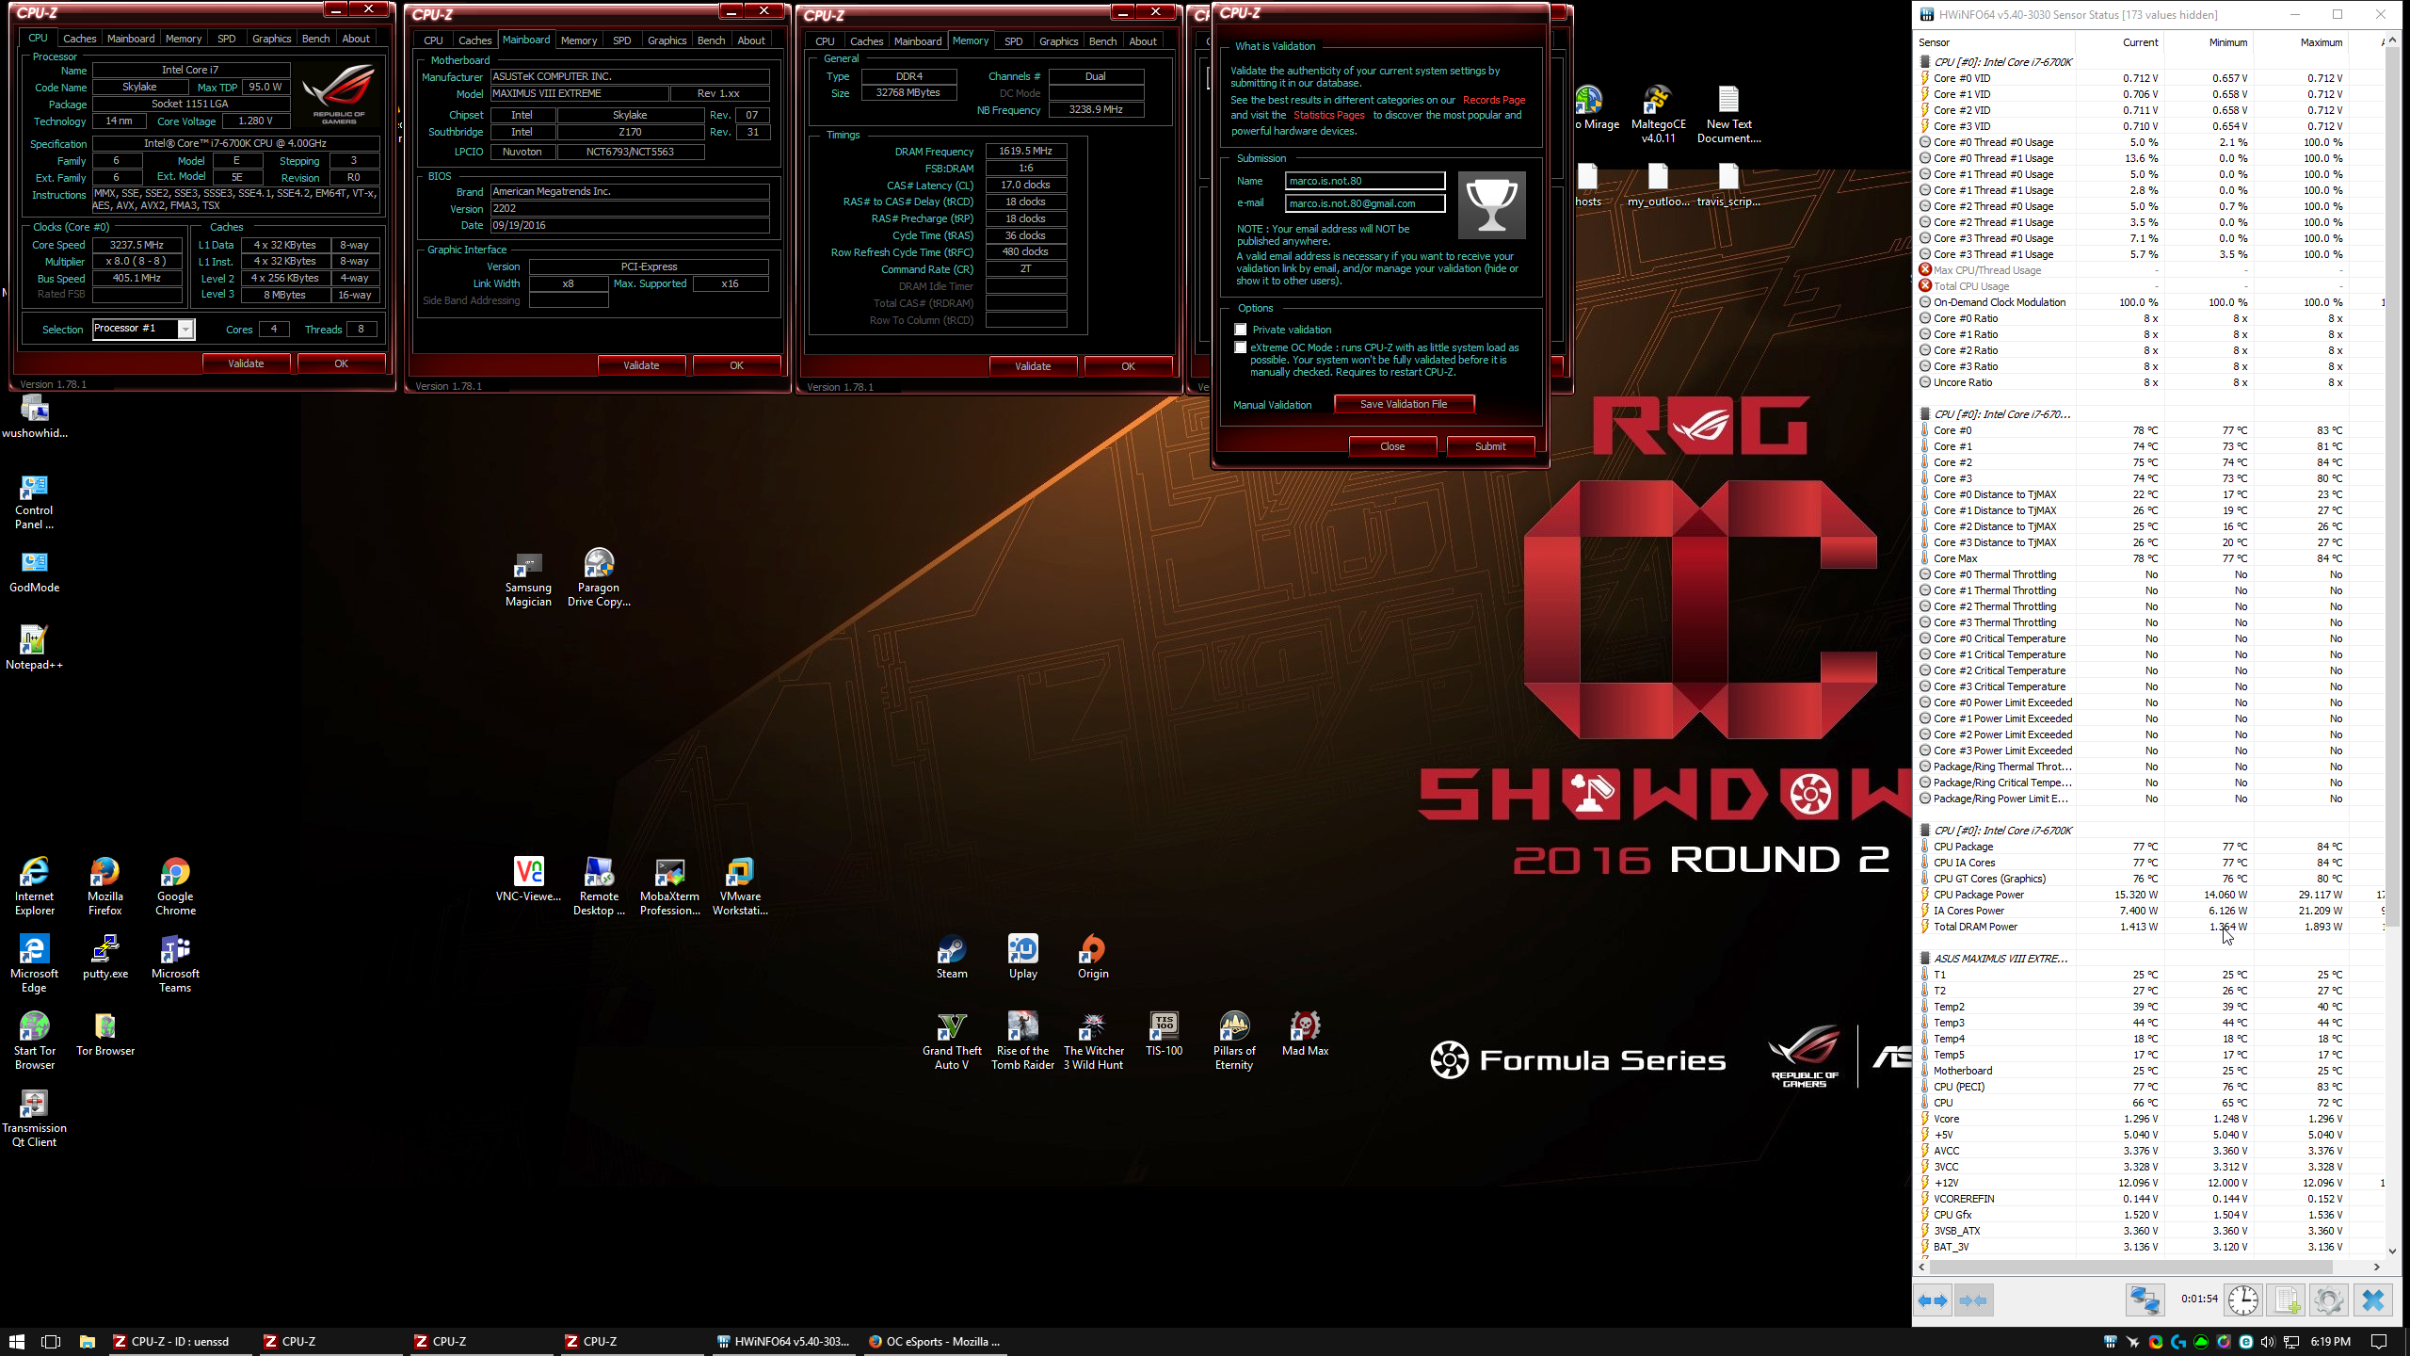Viewport: 2410px width, 1356px height.
Task: Select the Vcore sensor row
Action: pos(2150,1119)
